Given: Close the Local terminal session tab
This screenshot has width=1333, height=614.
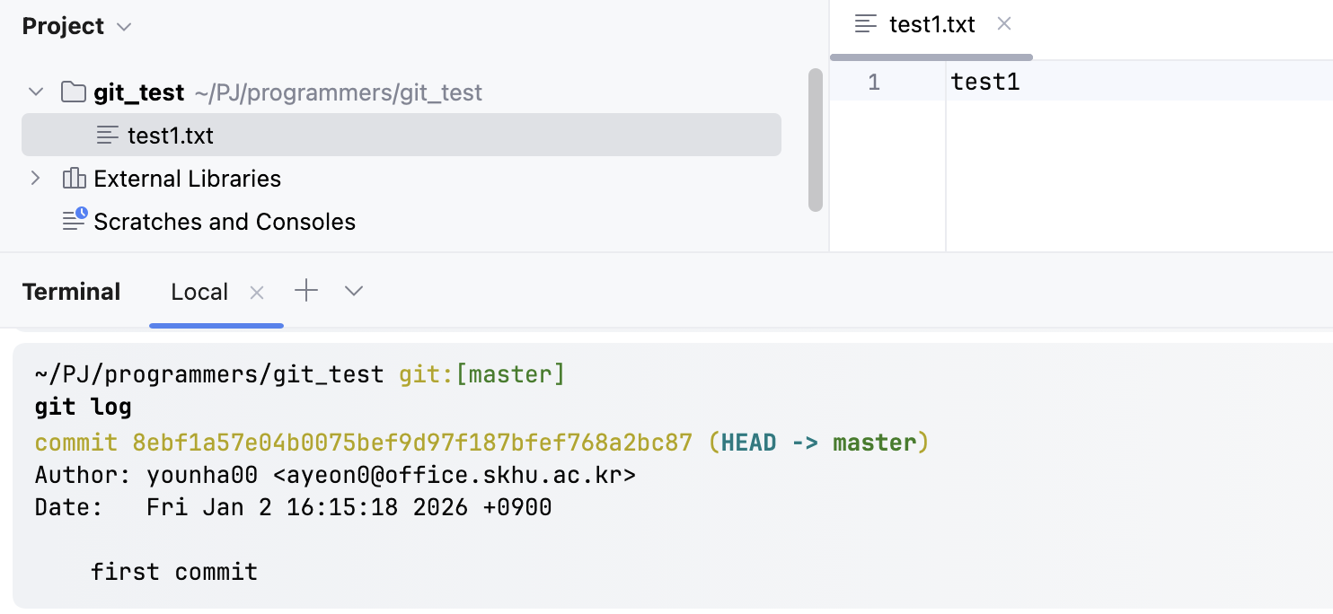Looking at the screenshot, I should (257, 292).
